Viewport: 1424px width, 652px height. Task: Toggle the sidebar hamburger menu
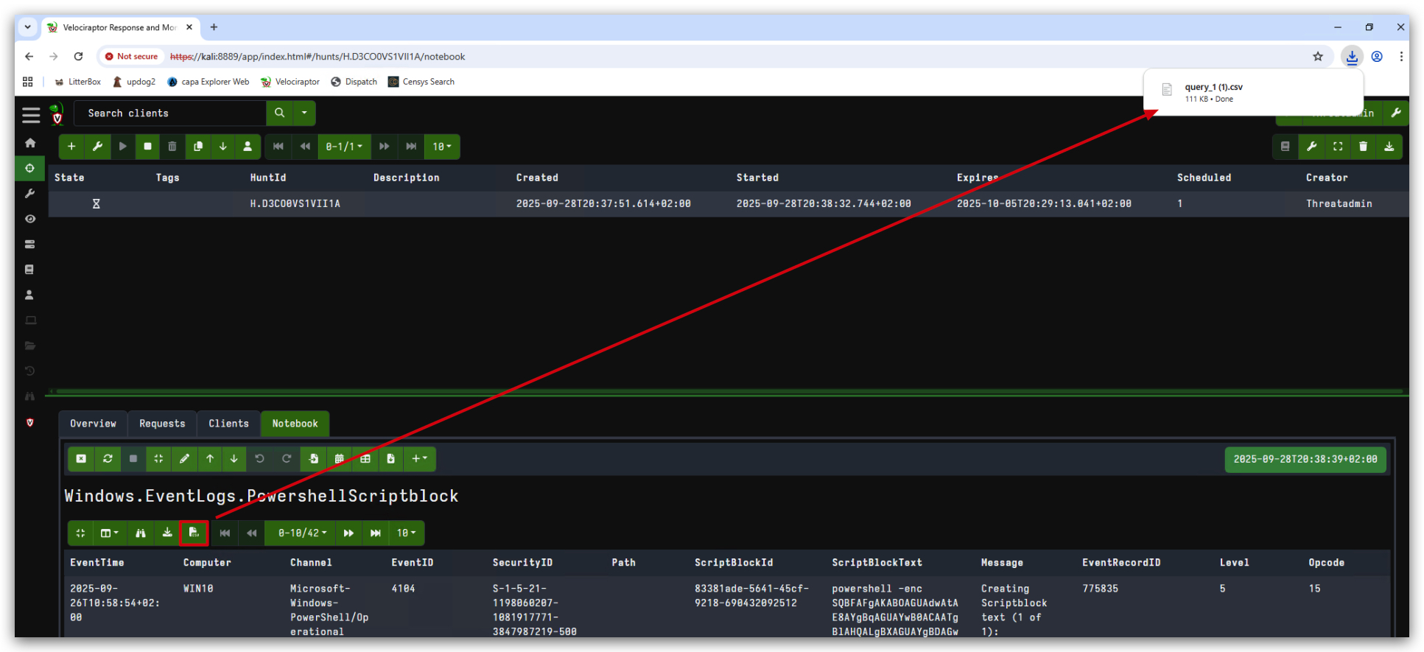pyautogui.click(x=31, y=115)
